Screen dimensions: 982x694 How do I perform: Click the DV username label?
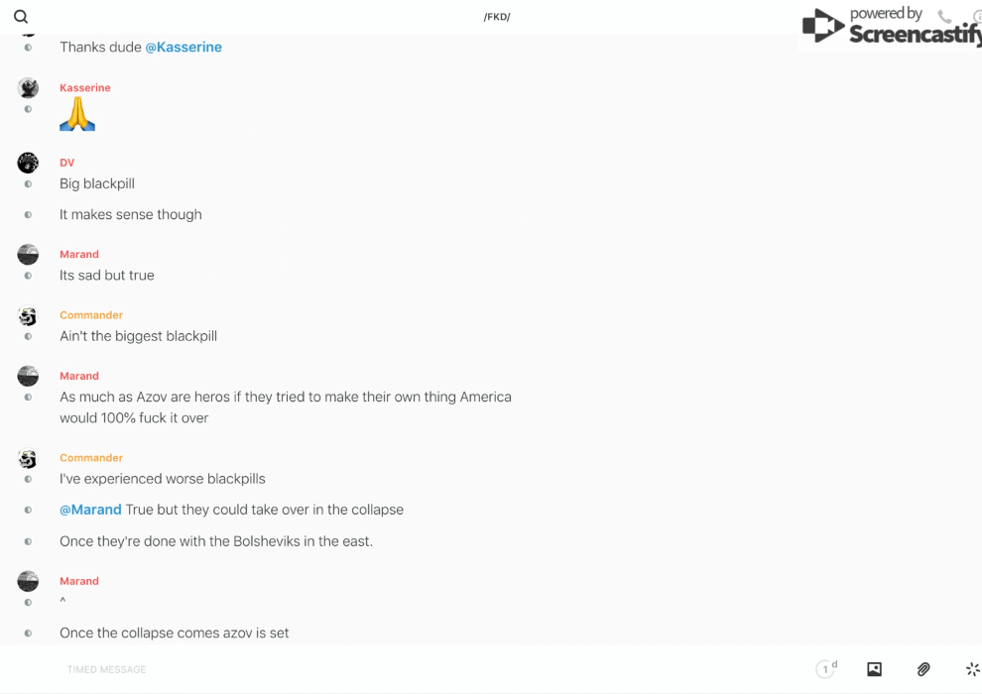pyautogui.click(x=66, y=163)
